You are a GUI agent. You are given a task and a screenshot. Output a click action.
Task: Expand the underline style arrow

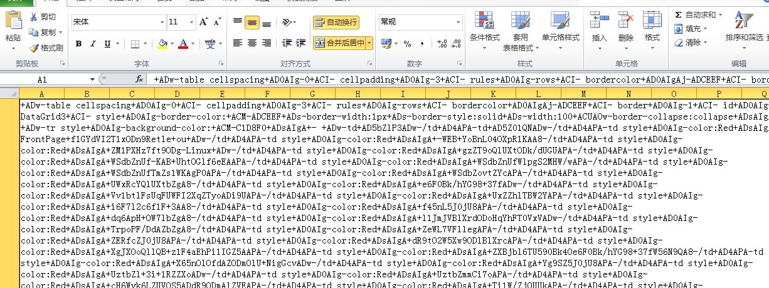click(x=117, y=43)
